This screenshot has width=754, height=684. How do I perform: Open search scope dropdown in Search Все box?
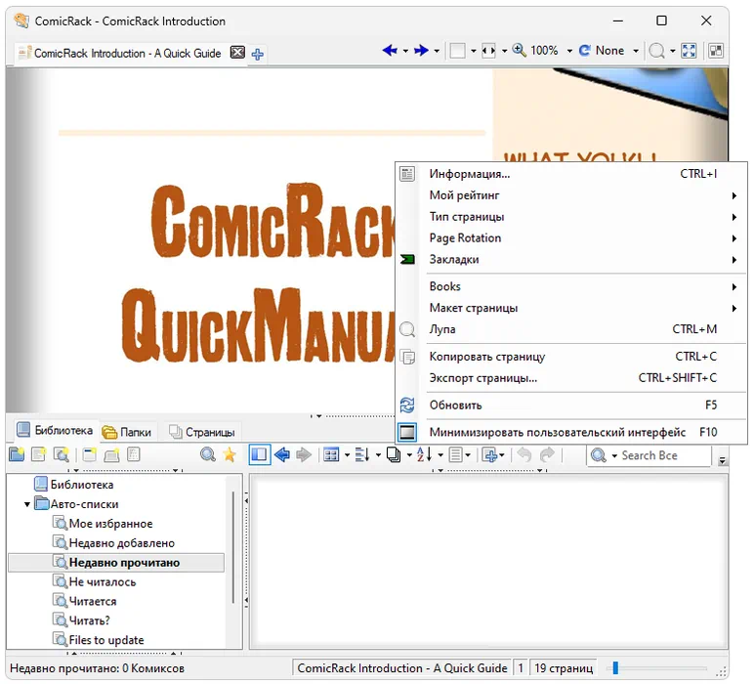[614, 455]
